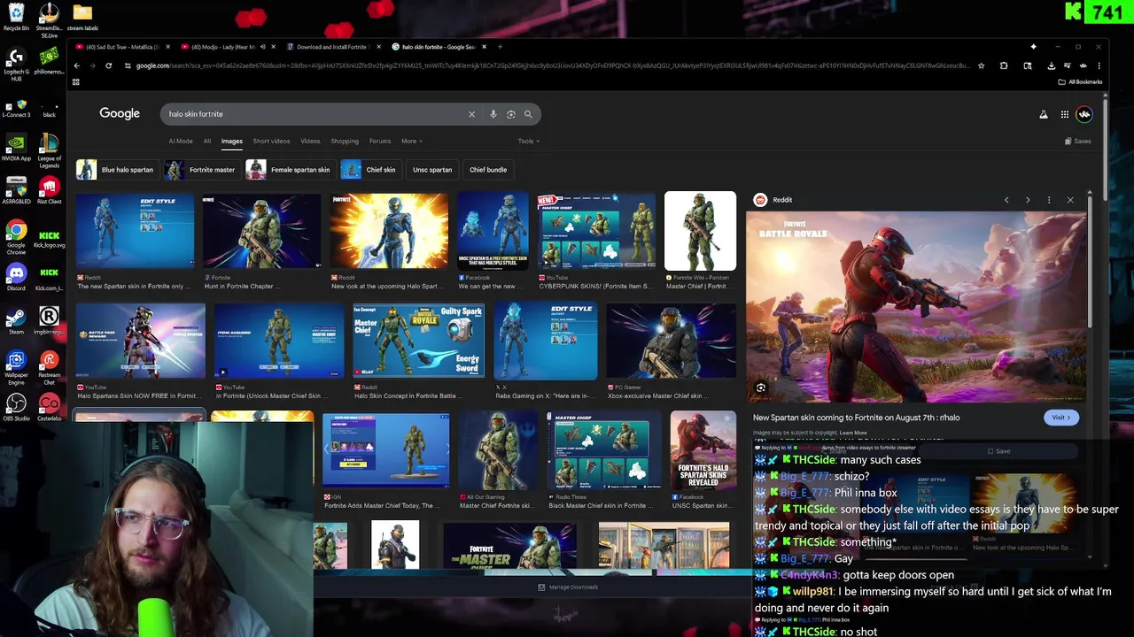Open Riot Client desktop shortcut
The image size is (1134, 637).
pyautogui.click(x=50, y=190)
